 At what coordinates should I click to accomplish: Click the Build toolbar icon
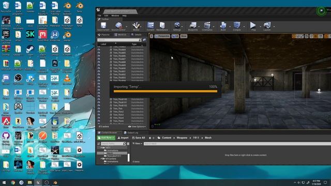coord(223,25)
